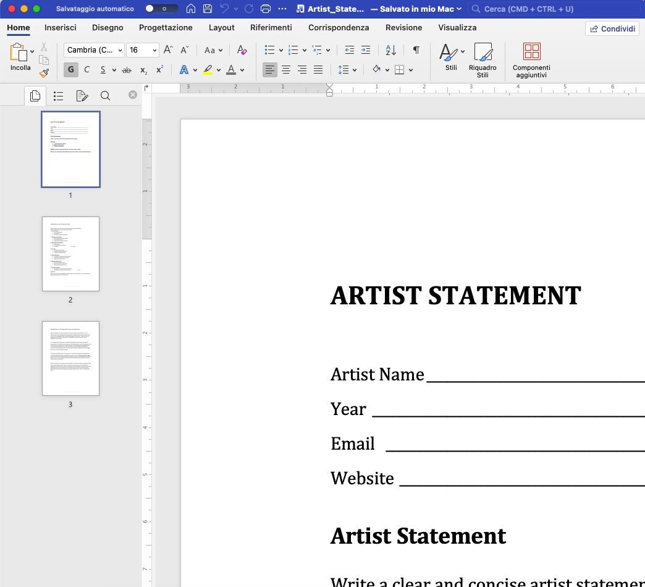Align paragraph to the right
645x587 pixels.
coord(302,70)
